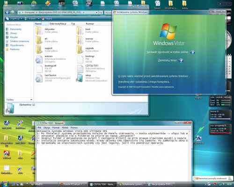The height and width of the screenshot is (187, 234).
Task: Click the new message notification balloon
Action: [x=212, y=179]
